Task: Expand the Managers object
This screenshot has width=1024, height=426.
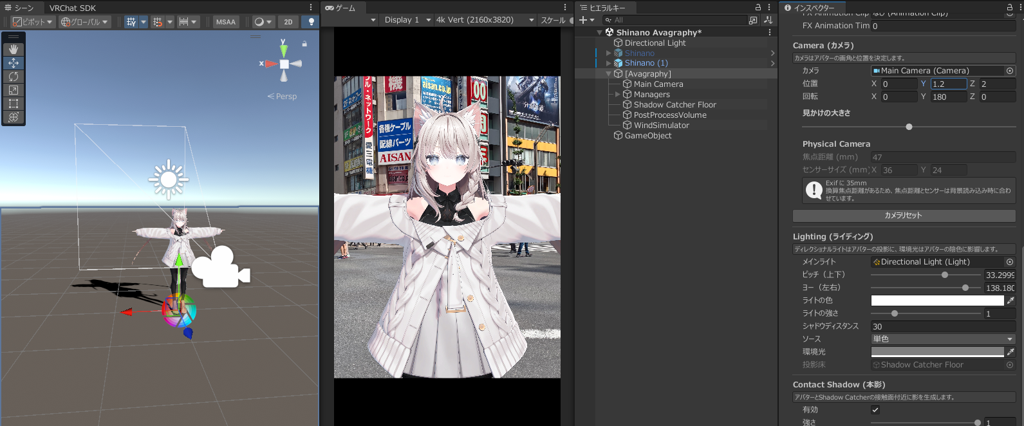Action: pos(618,95)
